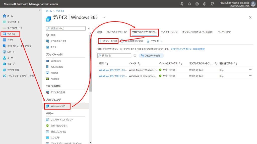Go to ホーム in the left navigation
257x144 pixels.
[x=8, y=16]
